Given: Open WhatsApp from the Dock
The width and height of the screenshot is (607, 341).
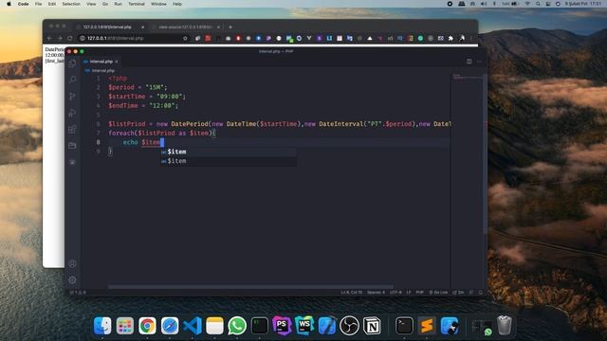Looking at the screenshot, I should pyautogui.click(x=237, y=326).
